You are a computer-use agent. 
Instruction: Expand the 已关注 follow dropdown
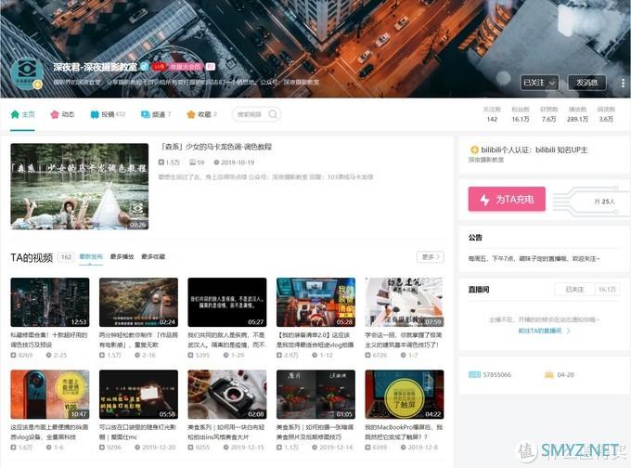[539, 82]
